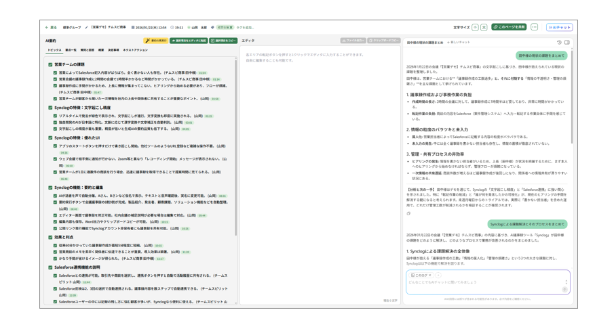Image resolution: width=616 pixels, height=329 pixels.
Task: Open the ファイル出力 dropdown
Action: coord(353,41)
